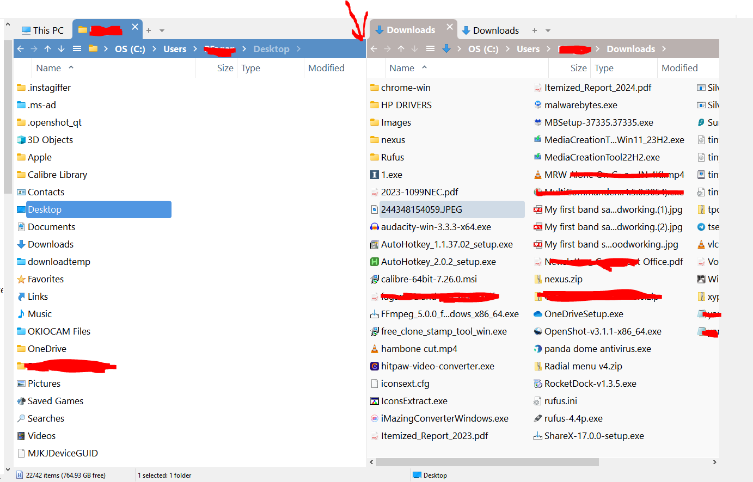The width and height of the screenshot is (753, 482).
Task: Select audacity-win-3.3.3-x64.exe file
Action: tap(436, 227)
